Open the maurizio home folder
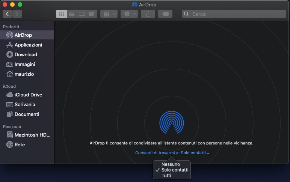The height and width of the screenshot is (182, 290). pos(27,74)
